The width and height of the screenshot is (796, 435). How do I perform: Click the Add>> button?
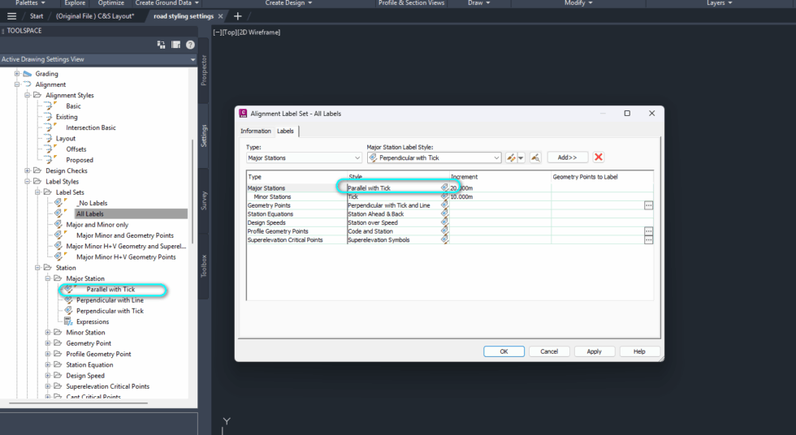(x=567, y=157)
